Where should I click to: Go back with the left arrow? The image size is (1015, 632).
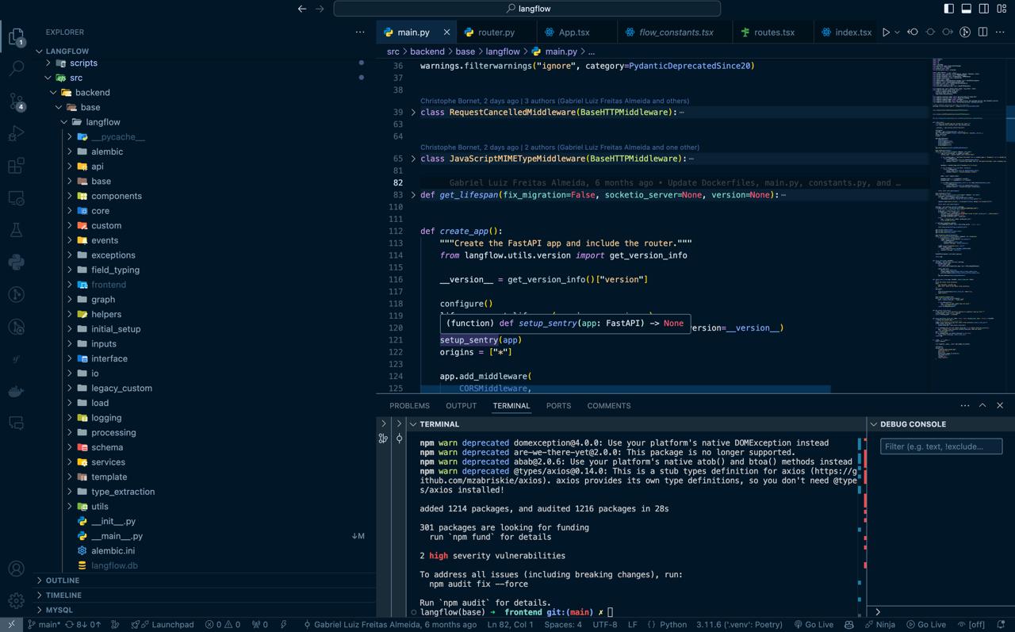(x=302, y=9)
